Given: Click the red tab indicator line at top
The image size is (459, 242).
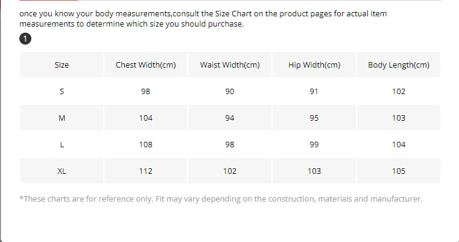Looking at the screenshot, I should pos(48,1).
